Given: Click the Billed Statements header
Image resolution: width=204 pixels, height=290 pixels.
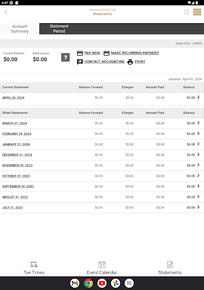Looking at the screenshot, I should pyautogui.click(x=15, y=113).
